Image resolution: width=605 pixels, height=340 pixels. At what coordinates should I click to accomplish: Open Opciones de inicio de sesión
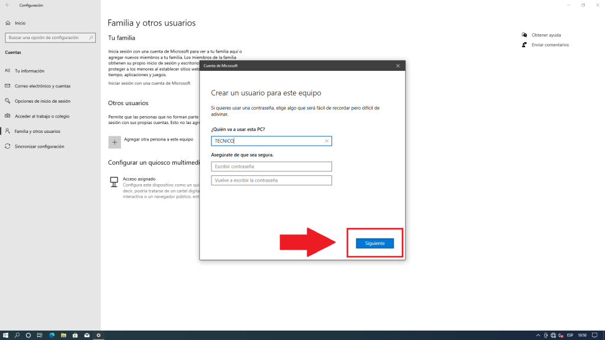click(x=42, y=101)
